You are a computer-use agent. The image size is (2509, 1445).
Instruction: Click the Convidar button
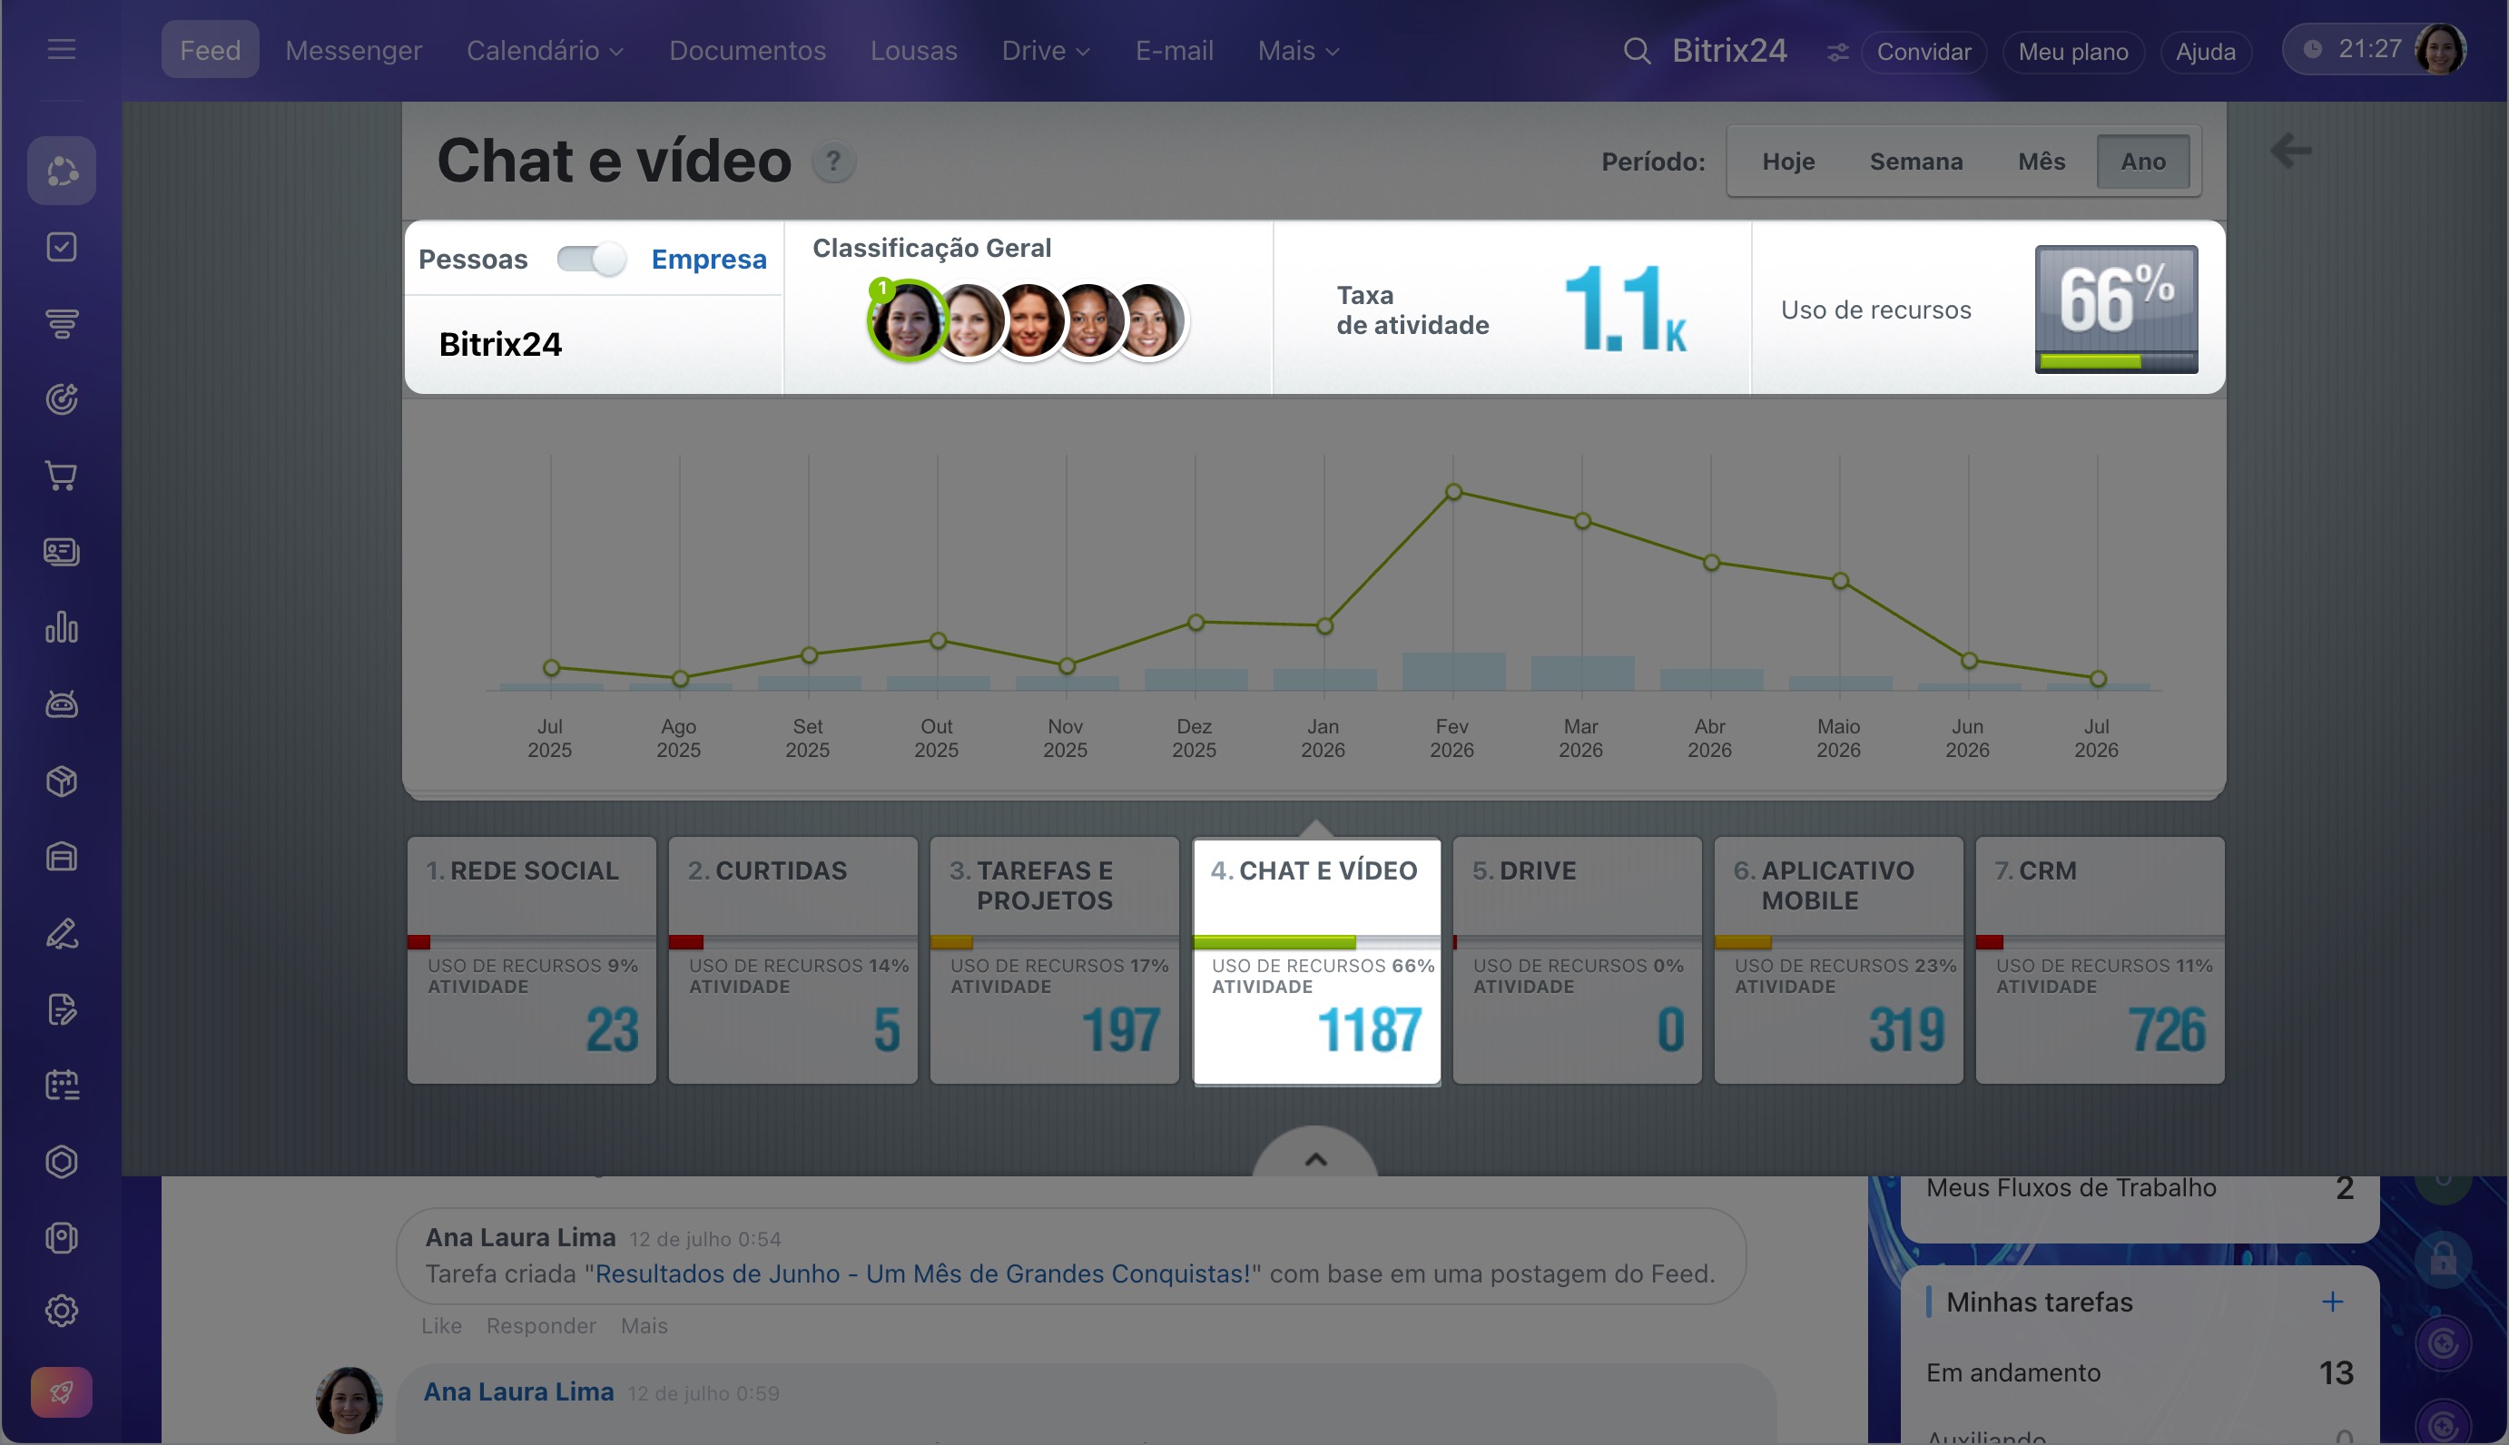pos(1924,52)
